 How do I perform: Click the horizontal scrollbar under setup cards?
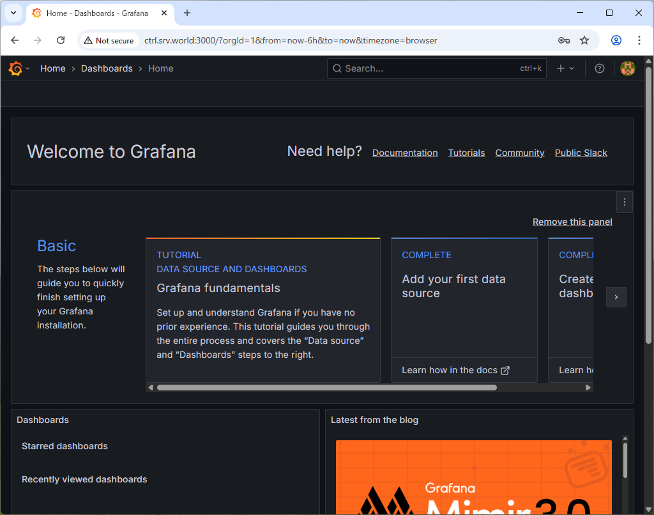[x=326, y=387]
